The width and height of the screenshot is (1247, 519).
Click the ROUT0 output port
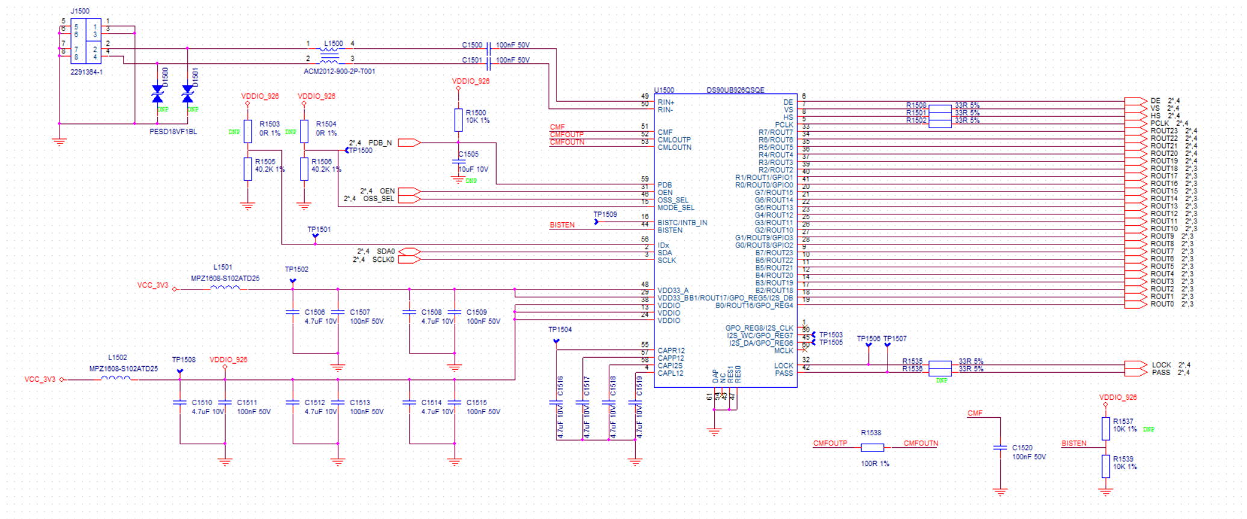pos(1136,305)
